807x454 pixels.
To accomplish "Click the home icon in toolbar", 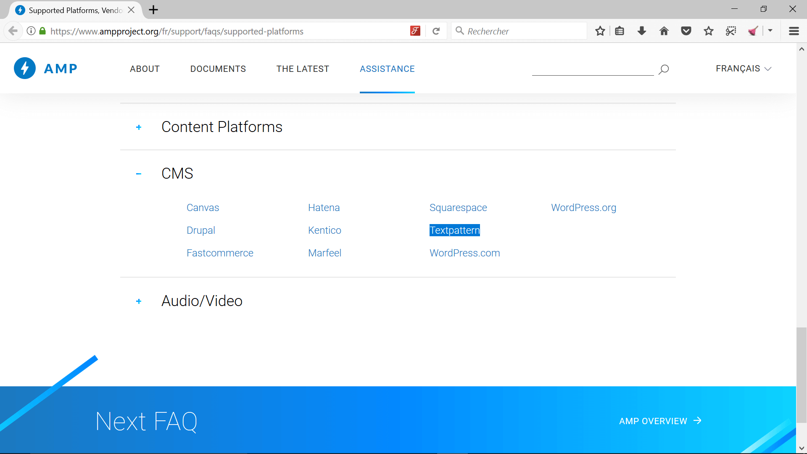I will click(x=664, y=31).
